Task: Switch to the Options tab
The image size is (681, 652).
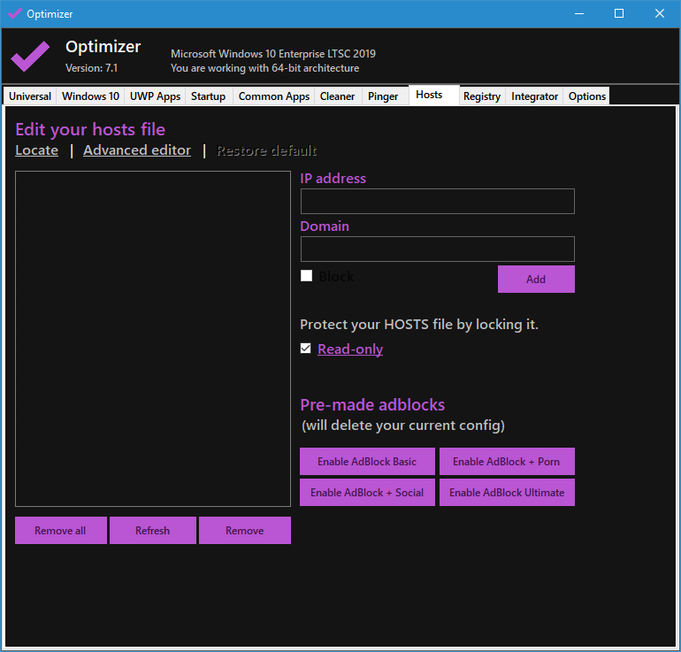Action: 586,96
